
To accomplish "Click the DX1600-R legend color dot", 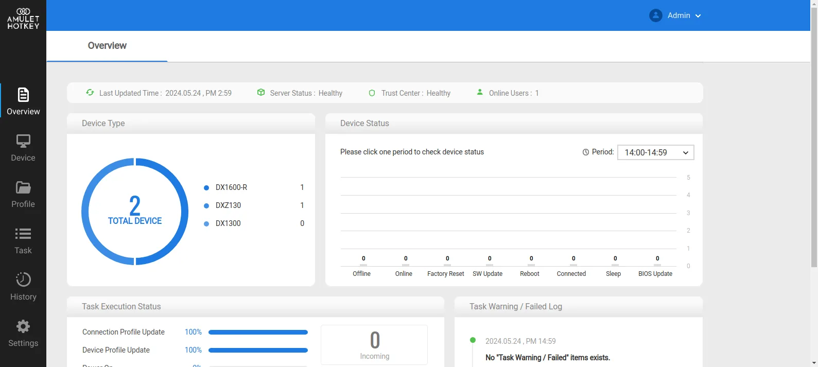I will (206, 188).
